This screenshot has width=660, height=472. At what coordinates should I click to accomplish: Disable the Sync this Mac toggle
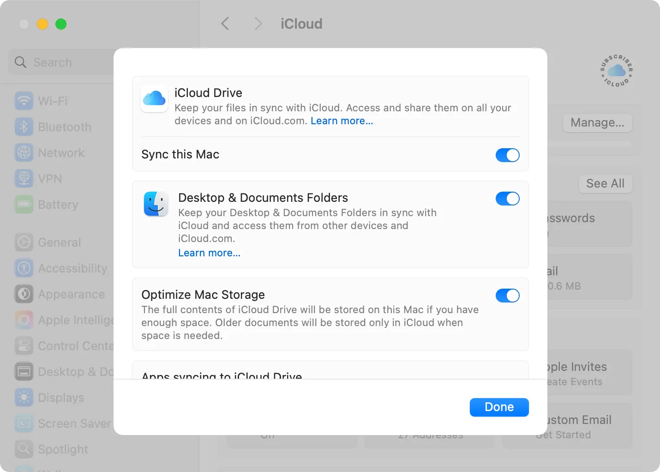pos(507,155)
